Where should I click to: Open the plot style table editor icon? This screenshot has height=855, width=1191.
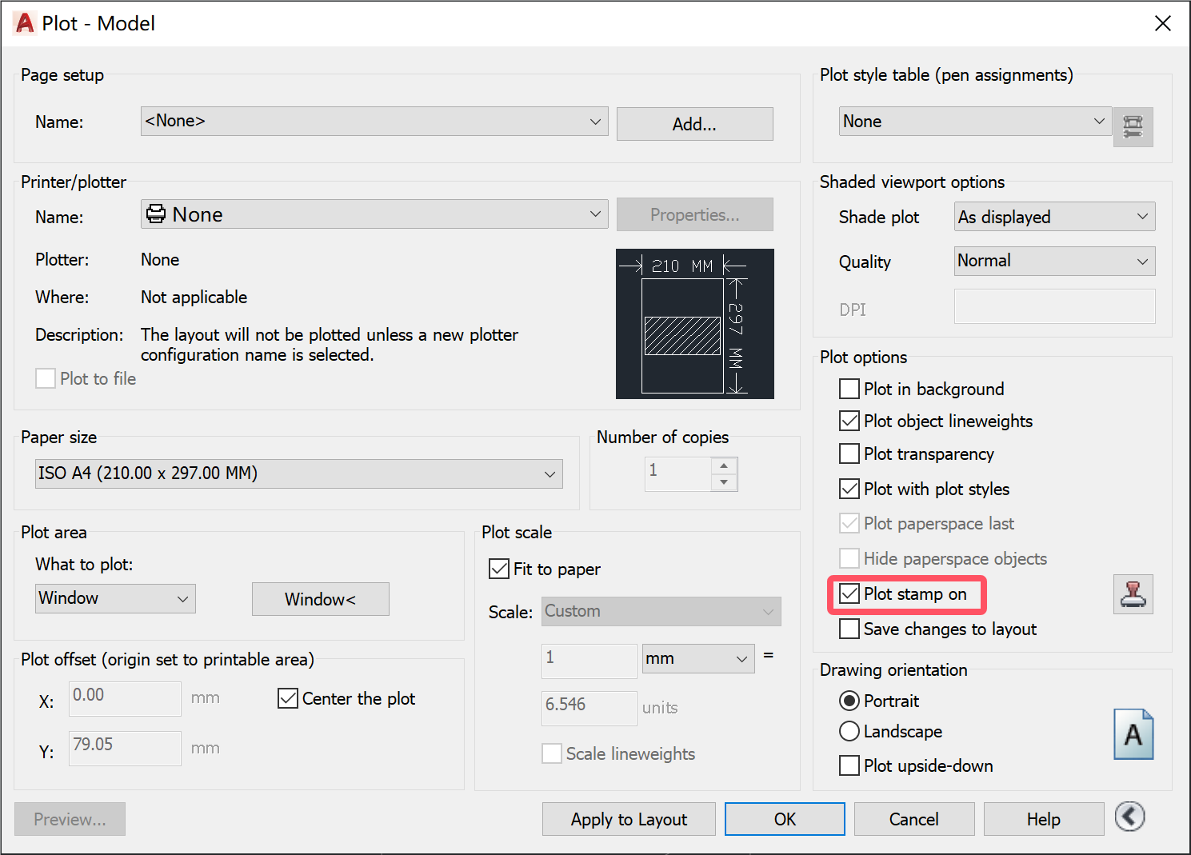point(1133,126)
